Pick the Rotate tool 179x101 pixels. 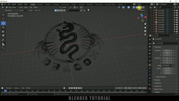[3, 27]
